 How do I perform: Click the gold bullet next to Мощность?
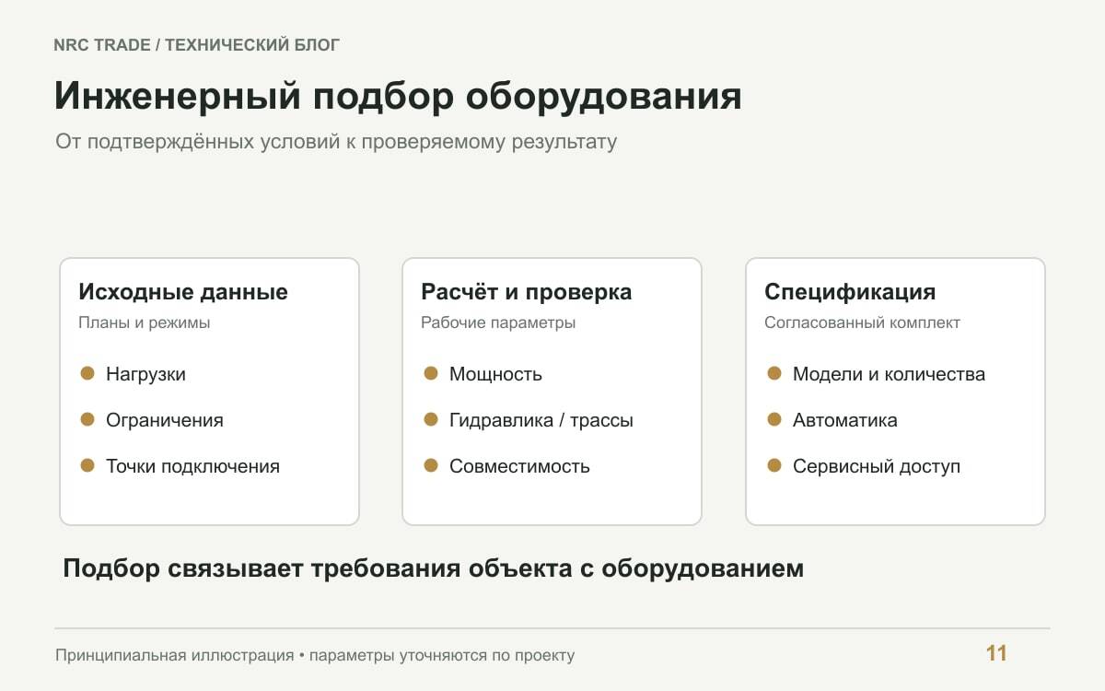click(x=431, y=373)
